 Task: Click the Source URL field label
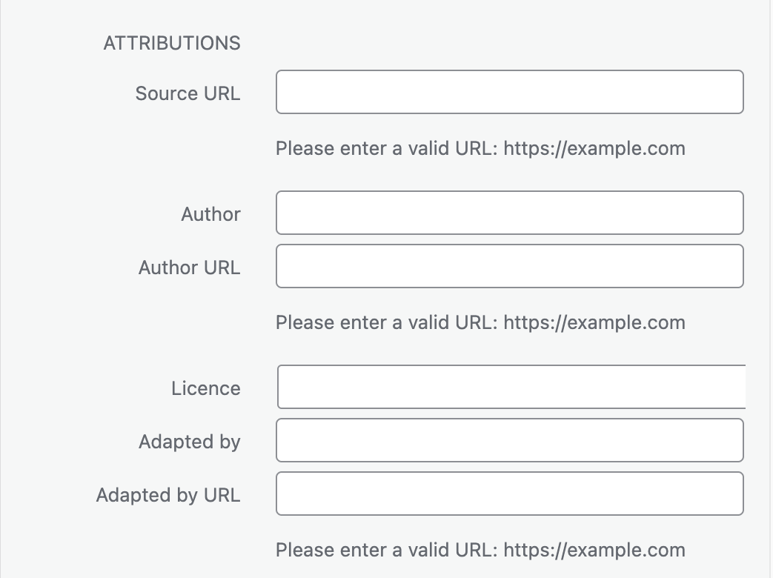[188, 93]
